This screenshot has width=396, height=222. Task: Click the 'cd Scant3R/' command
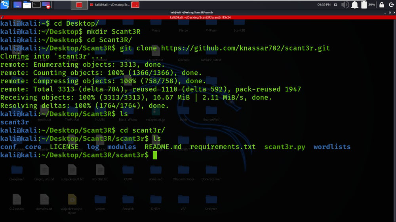coord(110,40)
